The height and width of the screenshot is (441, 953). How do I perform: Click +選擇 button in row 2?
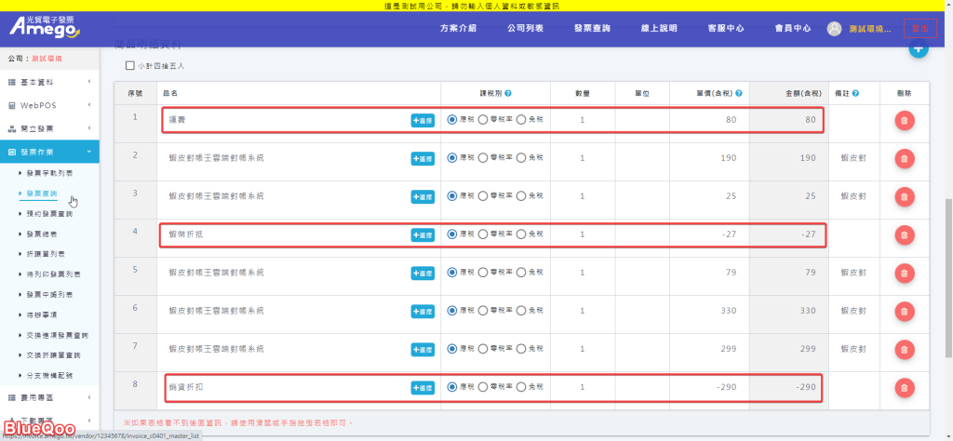423,158
